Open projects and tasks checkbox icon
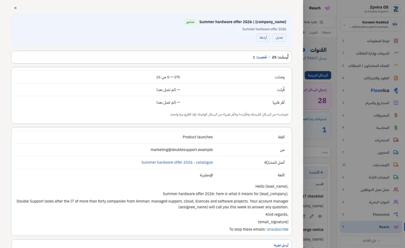The image size is (405, 248). pos(396,103)
